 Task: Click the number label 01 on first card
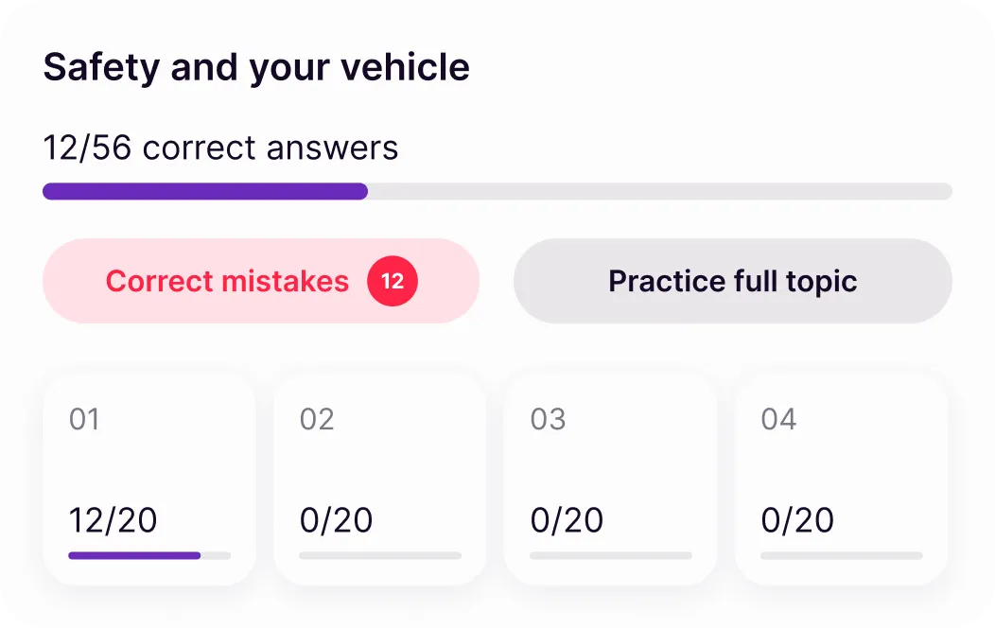(82, 419)
